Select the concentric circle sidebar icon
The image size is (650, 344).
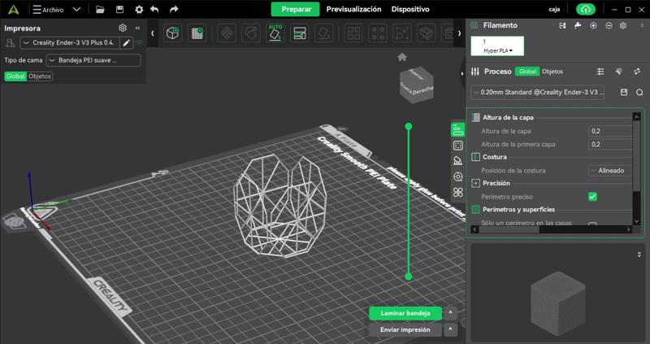click(457, 176)
